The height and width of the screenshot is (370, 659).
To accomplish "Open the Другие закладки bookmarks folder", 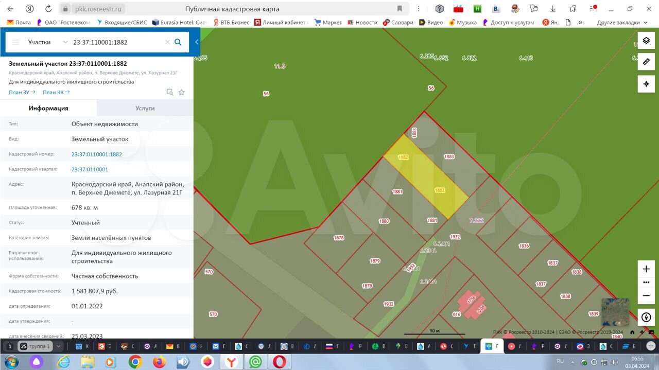I will click(622, 23).
